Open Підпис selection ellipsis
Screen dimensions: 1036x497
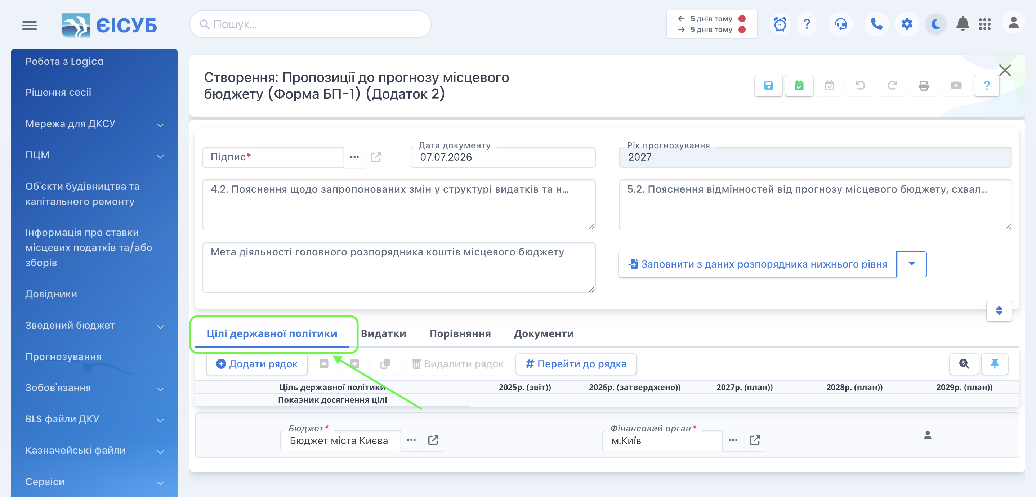point(354,157)
